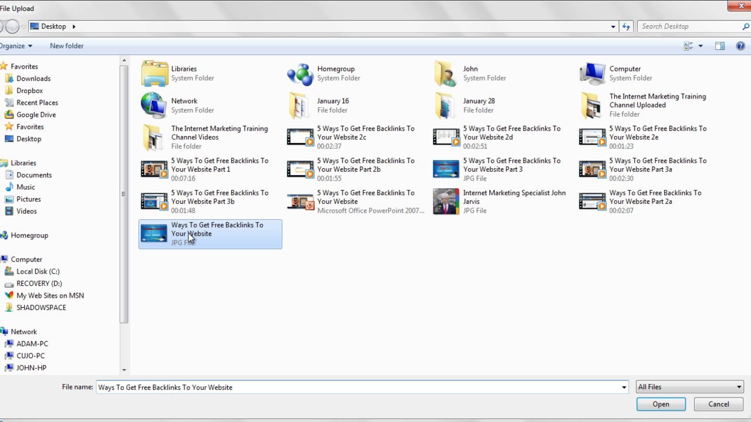751x422 pixels.
Task: Open recent locations dropdown near back button
Action: [24, 26]
